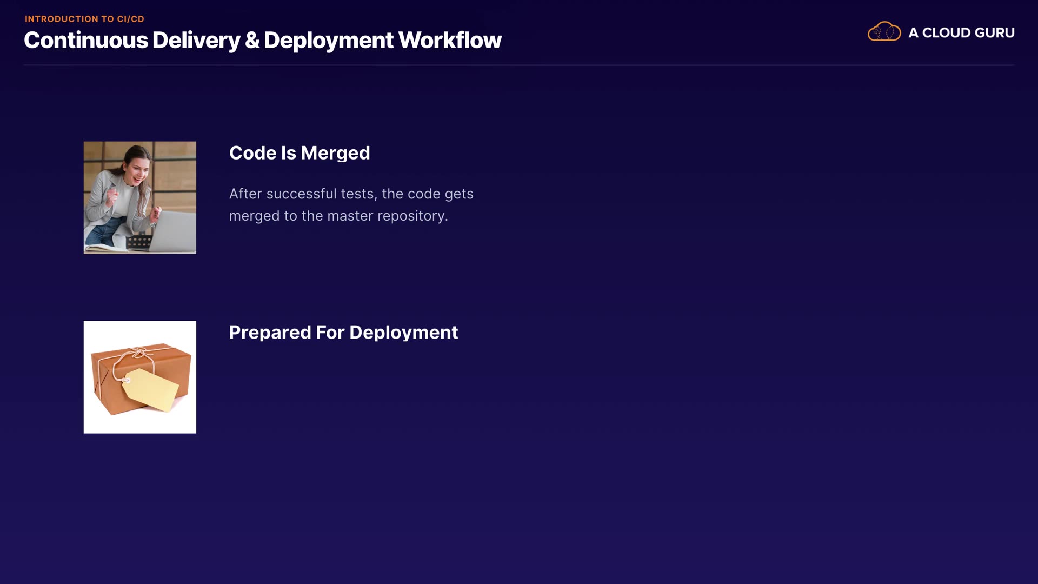Click the A CLOUD GURU brand text

pos(961,33)
